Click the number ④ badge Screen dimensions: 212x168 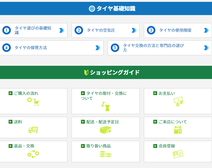6,48
